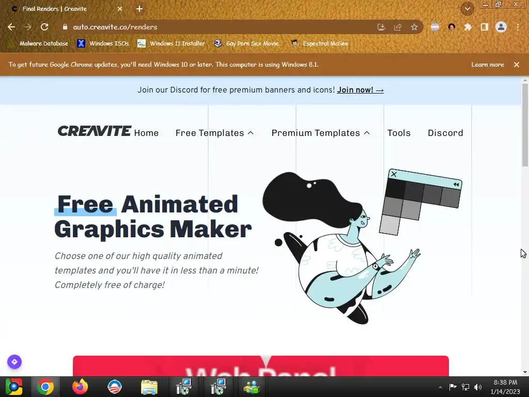Open the Windows 11 Installer bookmark
529x397 pixels.
[172, 43]
